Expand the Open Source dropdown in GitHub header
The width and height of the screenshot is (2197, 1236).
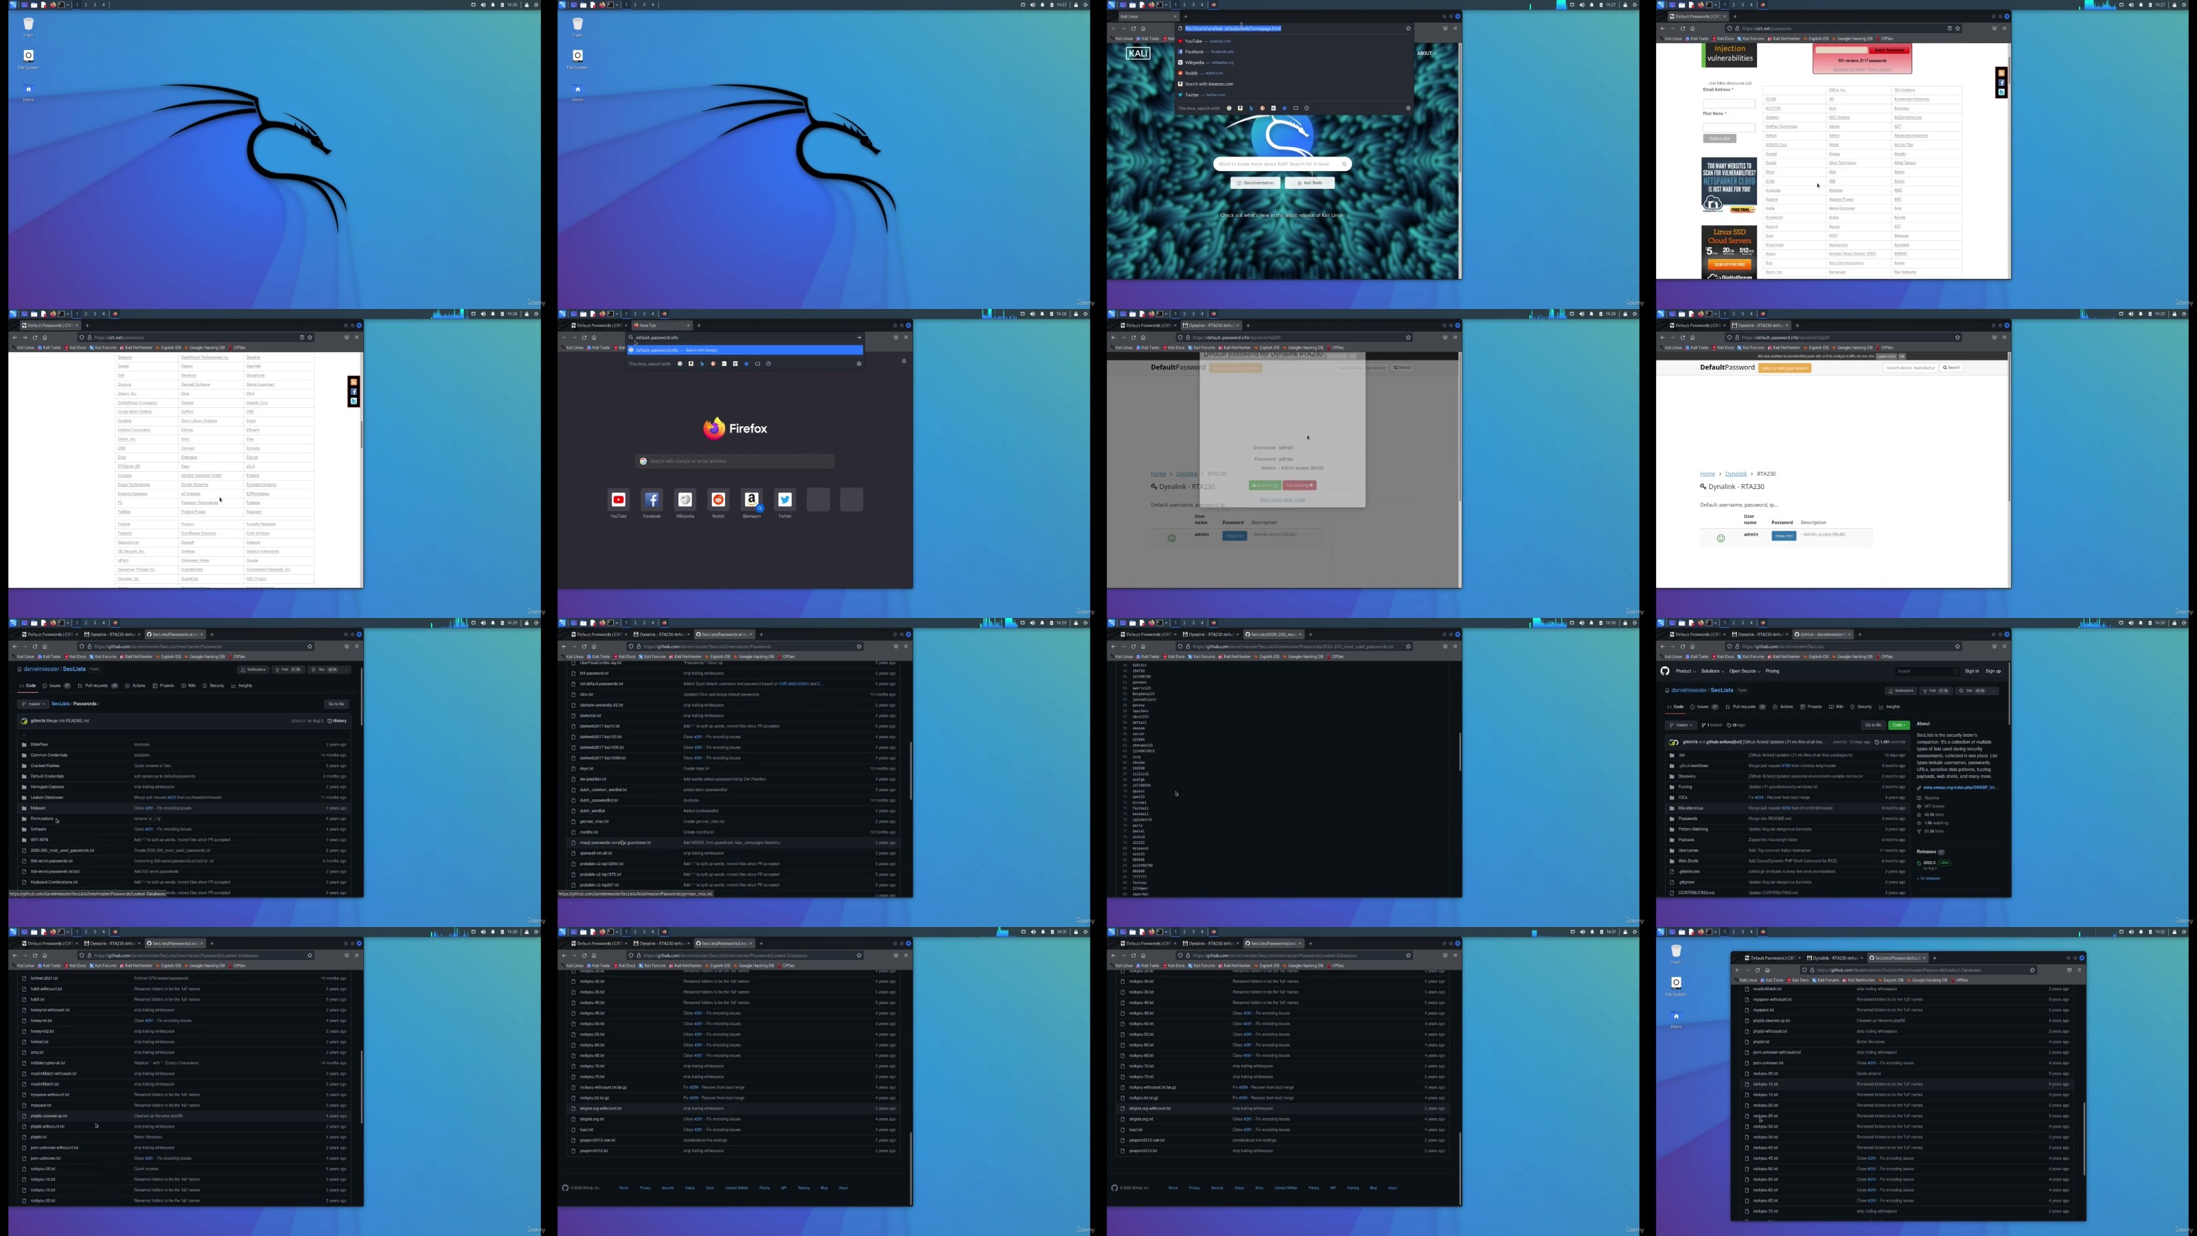tap(1744, 672)
